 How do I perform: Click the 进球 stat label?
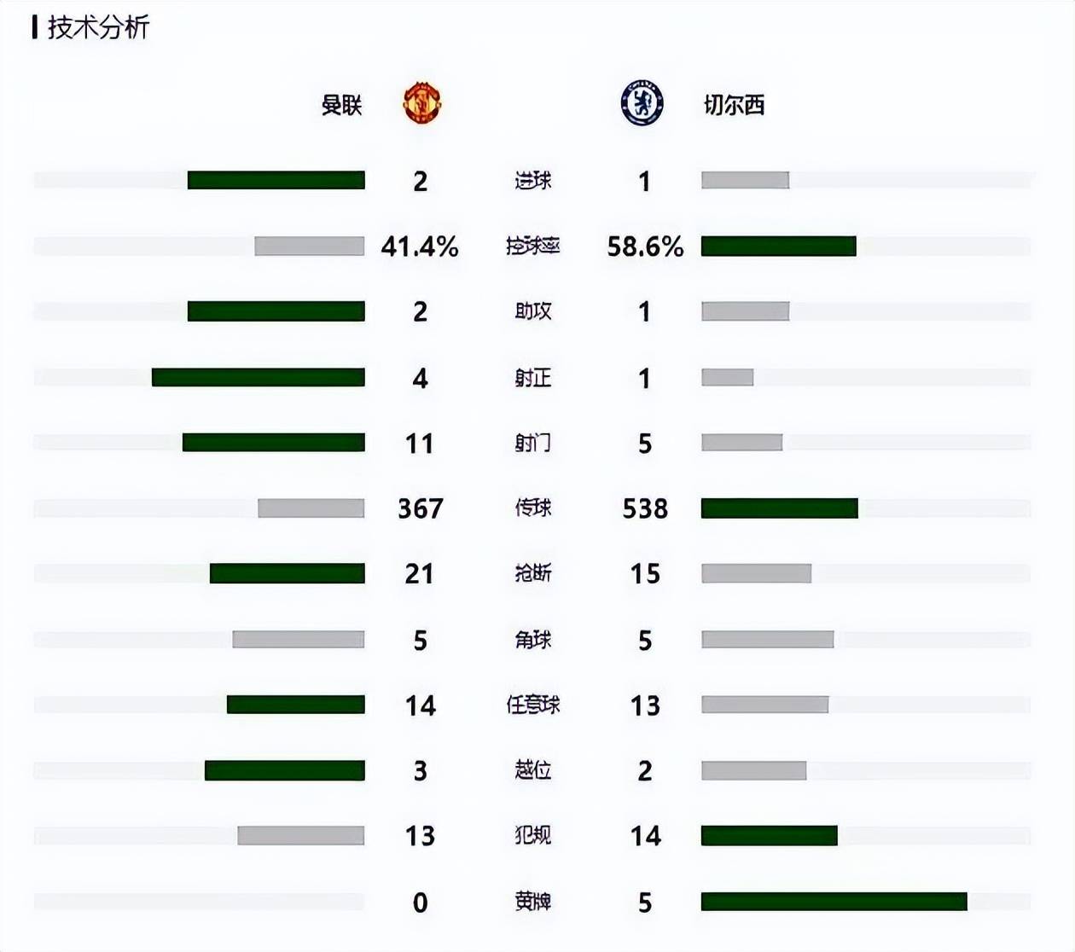click(x=533, y=181)
